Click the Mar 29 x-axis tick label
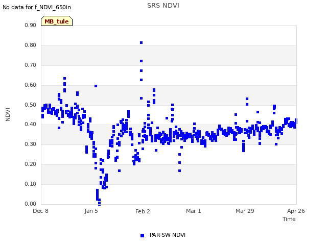Viewport: 327px width, 245px height. pos(245,211)
